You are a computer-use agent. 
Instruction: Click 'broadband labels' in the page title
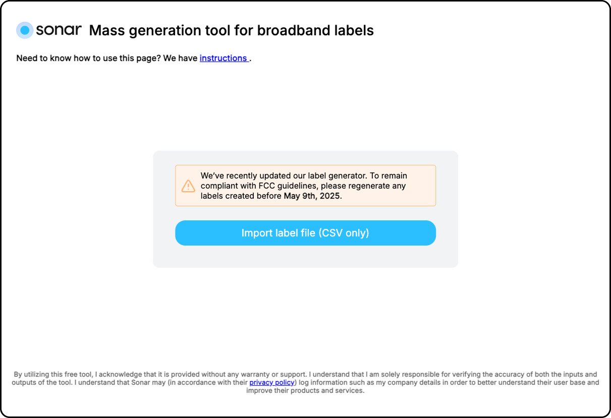316,30
